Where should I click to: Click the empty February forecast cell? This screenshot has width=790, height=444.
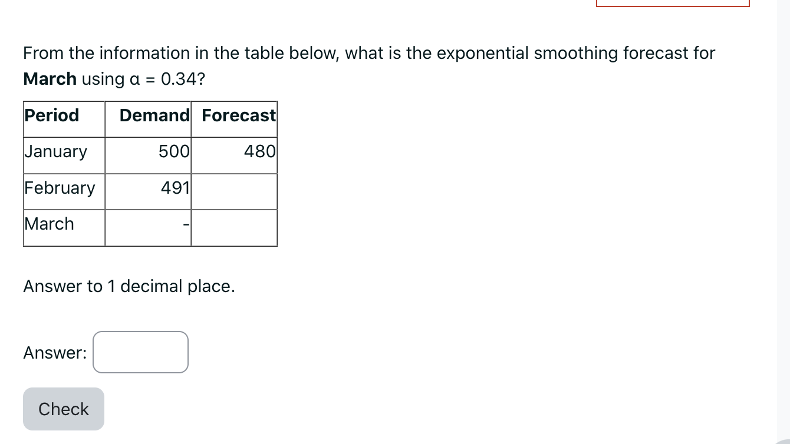coord(234,191)
